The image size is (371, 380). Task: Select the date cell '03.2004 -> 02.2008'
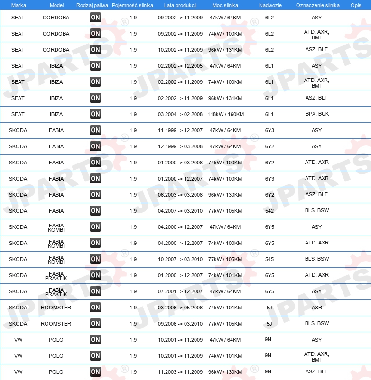pyautogui.click(x=180, y=114)
